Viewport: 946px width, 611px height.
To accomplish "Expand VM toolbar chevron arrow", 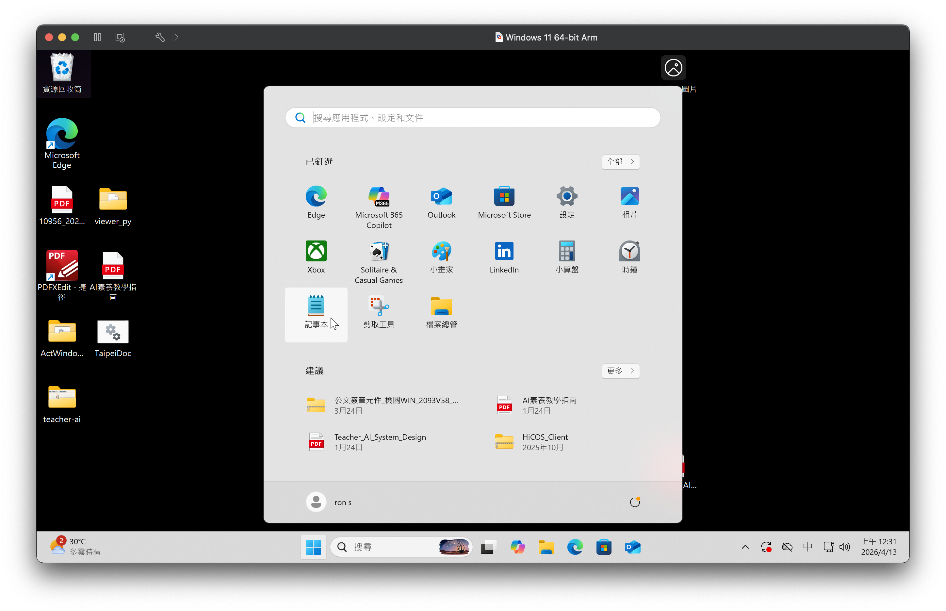I will click(x=176, y=37).
